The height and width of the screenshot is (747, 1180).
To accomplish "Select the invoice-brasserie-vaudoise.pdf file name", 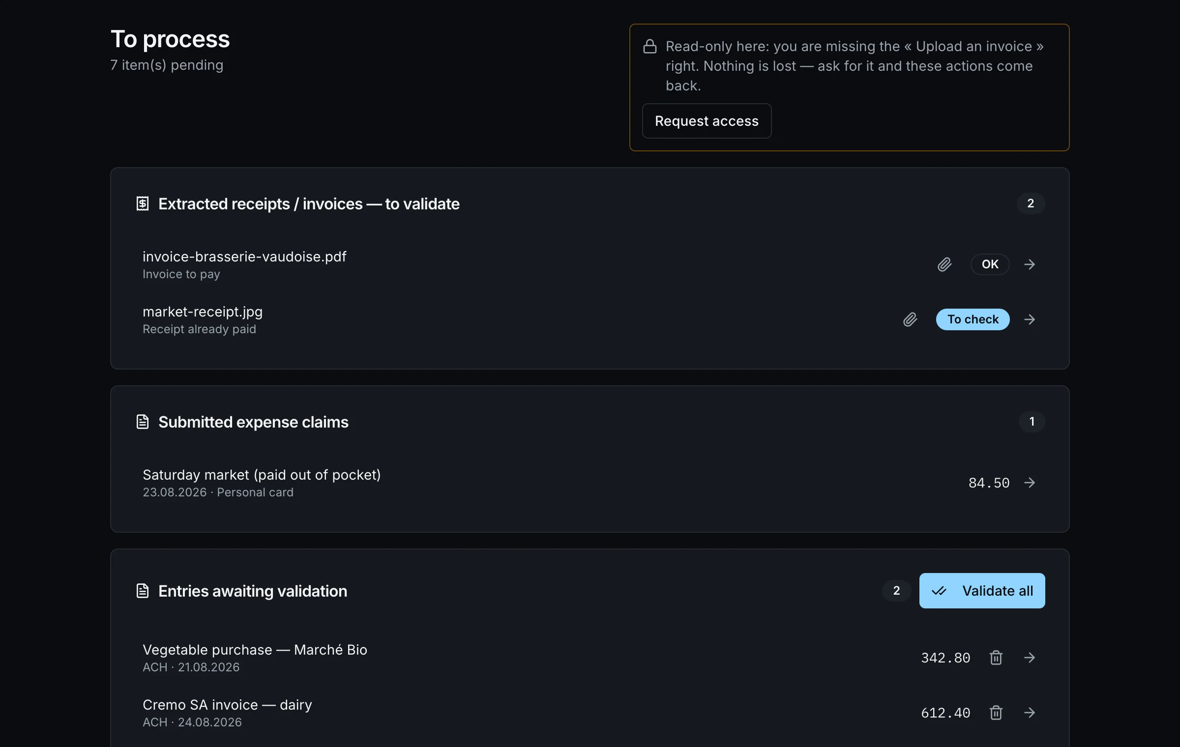I will (x=244, y=257).
